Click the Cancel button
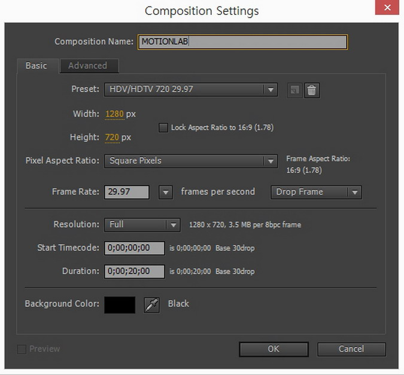 click(351, 349)
